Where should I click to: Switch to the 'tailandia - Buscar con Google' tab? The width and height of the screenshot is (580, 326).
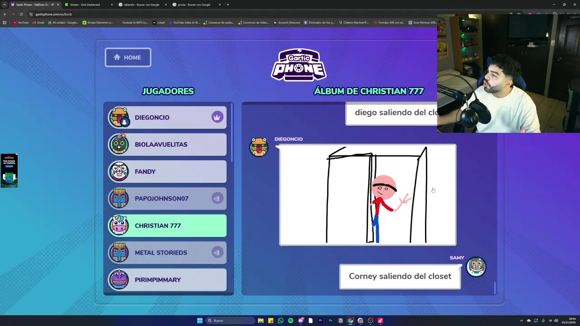pyautogui.click(x=142, y=5)
